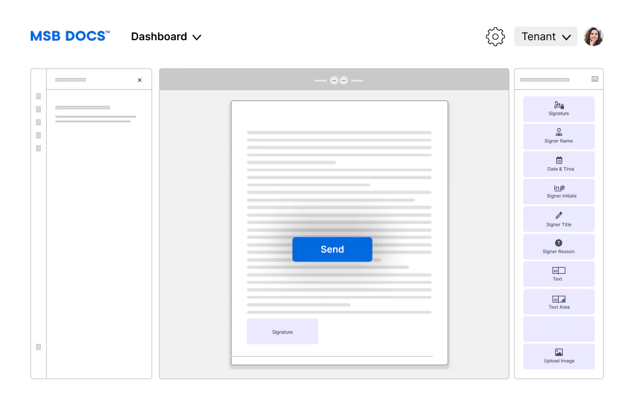This screenshot has height=406, width=636.
Task: Open the user profile avatar
Action: coord(593,37)
